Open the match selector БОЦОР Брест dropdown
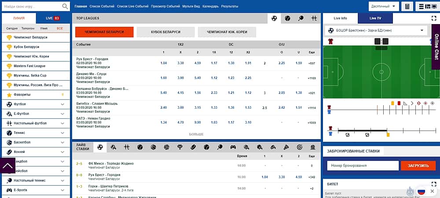The height and width of the screenshot is (198, 440). tap(377, 30)
